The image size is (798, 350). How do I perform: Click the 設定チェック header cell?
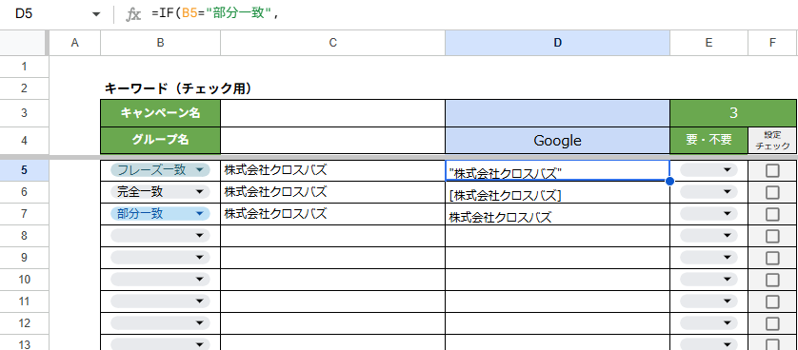(772, 140)
